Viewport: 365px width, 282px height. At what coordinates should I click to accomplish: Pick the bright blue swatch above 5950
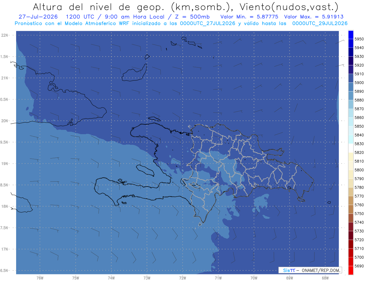coord(351,35)
